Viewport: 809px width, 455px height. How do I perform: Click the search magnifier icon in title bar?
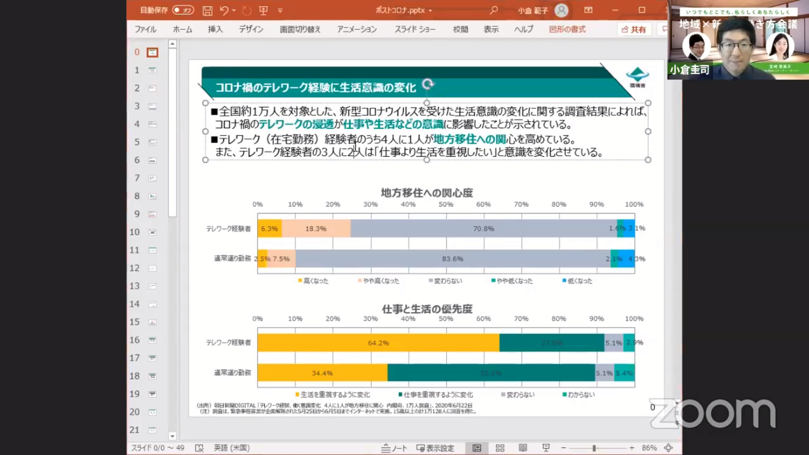[493, 10]
